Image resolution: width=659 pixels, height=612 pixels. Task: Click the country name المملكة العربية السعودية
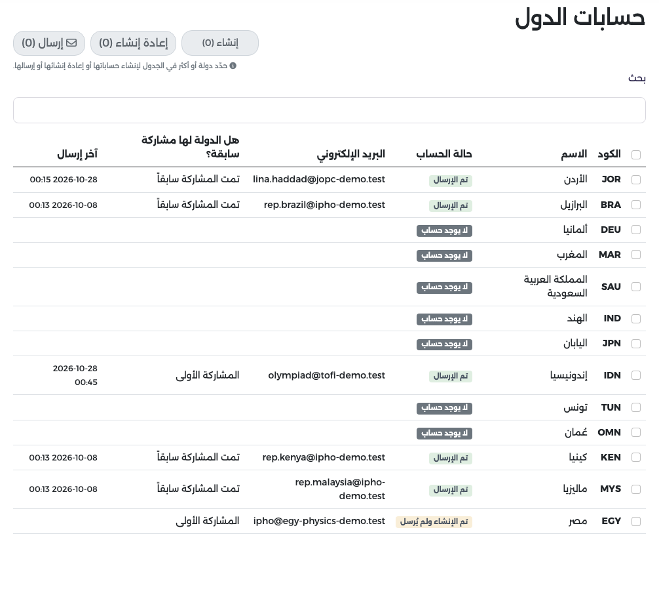click(555, 286)
